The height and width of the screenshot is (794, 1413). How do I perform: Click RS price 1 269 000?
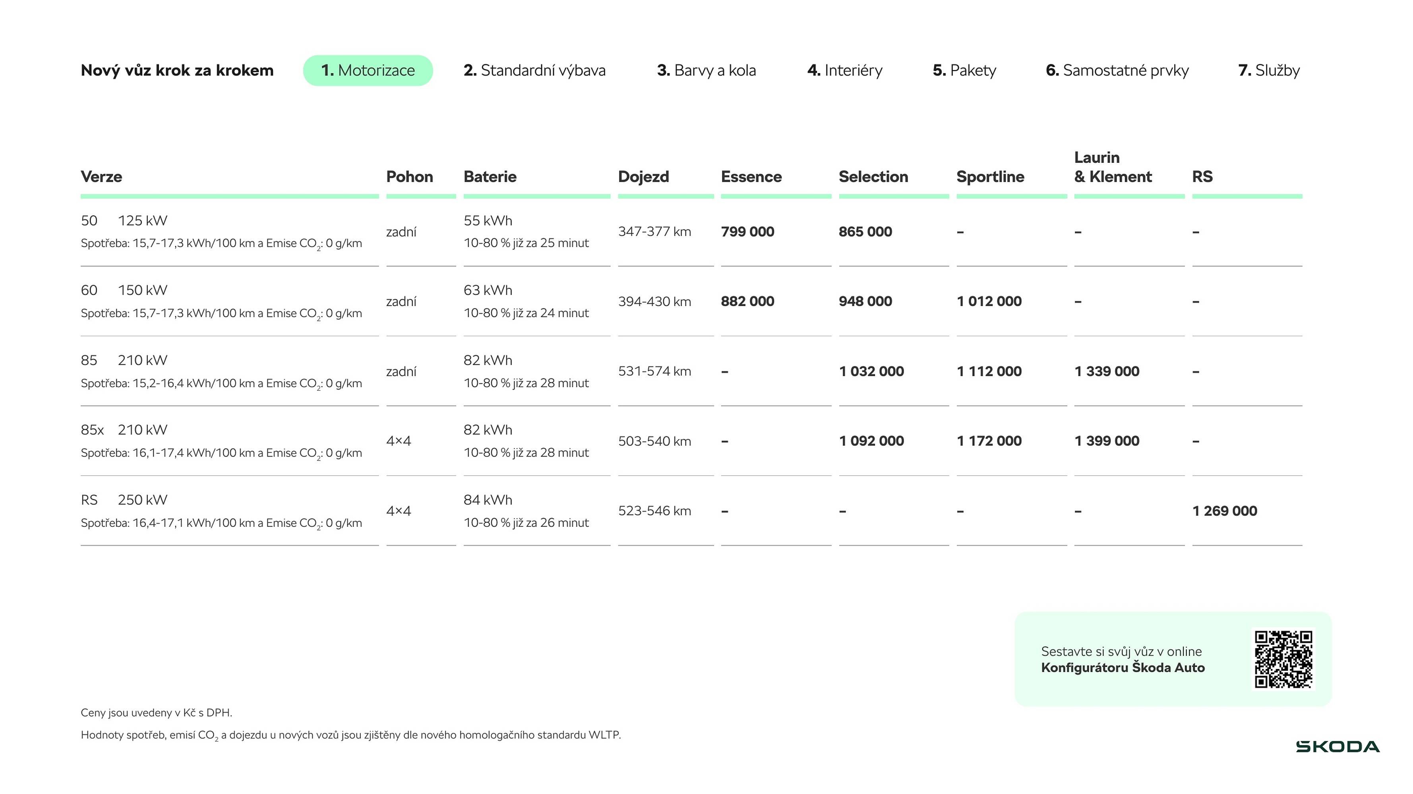coord(1224,511)
